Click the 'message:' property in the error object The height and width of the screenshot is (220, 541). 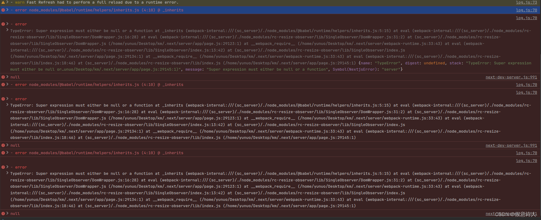click(194, 69)
